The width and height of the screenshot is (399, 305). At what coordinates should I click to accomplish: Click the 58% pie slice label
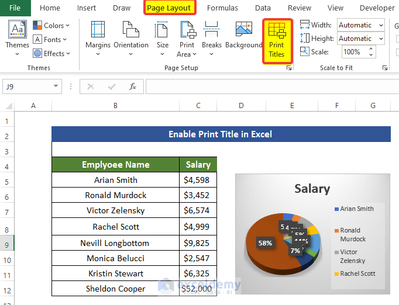click(265, 243)
